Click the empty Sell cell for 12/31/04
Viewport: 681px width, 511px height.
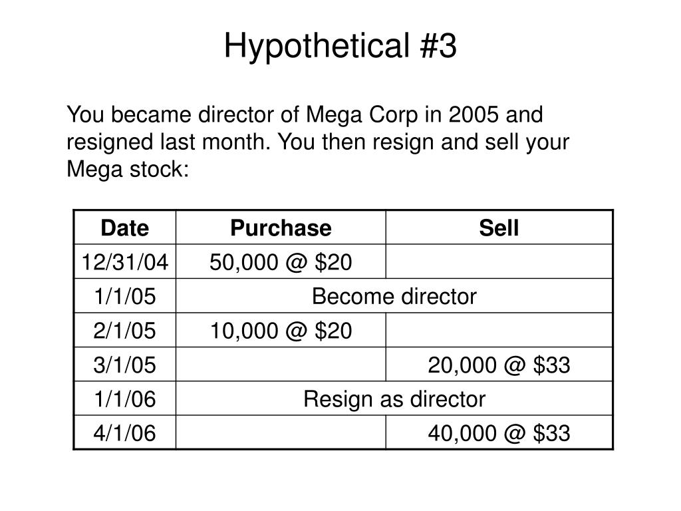click(x=499, y=261)
